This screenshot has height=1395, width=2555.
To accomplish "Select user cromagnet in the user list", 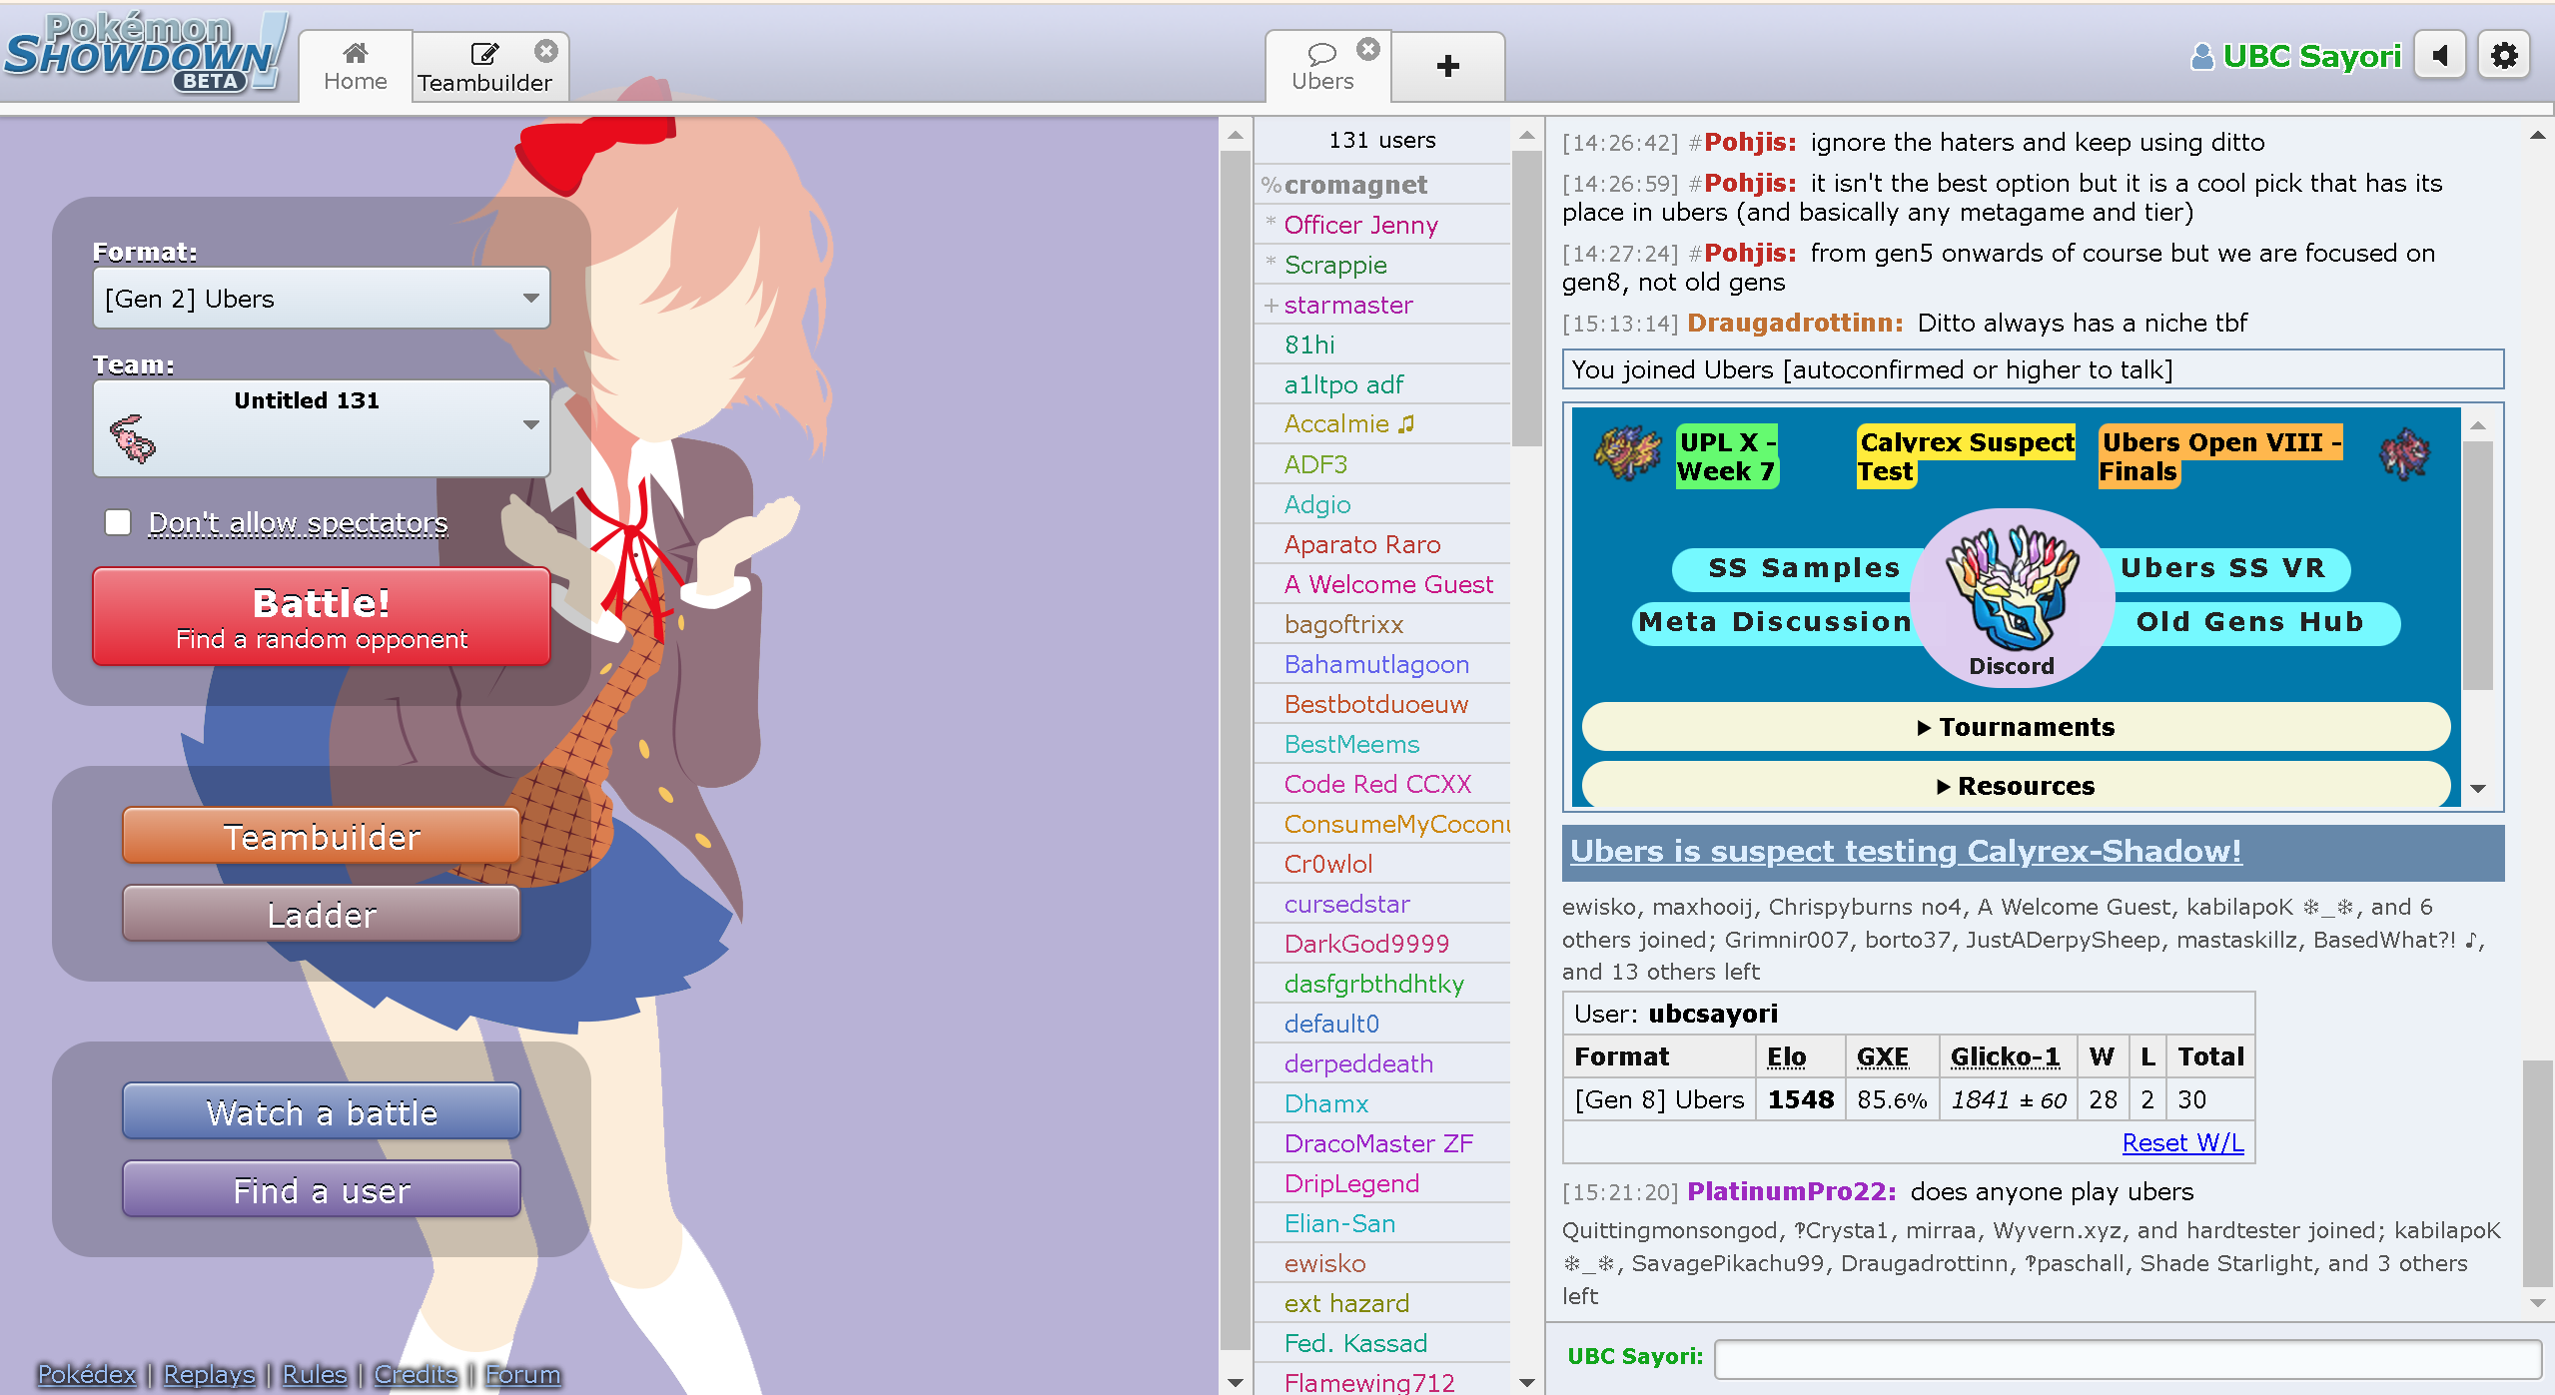I will click(1382, 185).
